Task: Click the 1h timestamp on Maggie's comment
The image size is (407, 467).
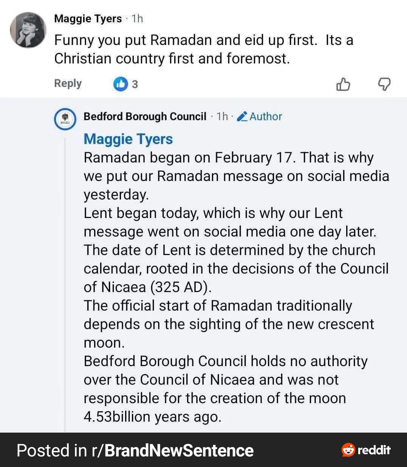Action: click(137, 19)
